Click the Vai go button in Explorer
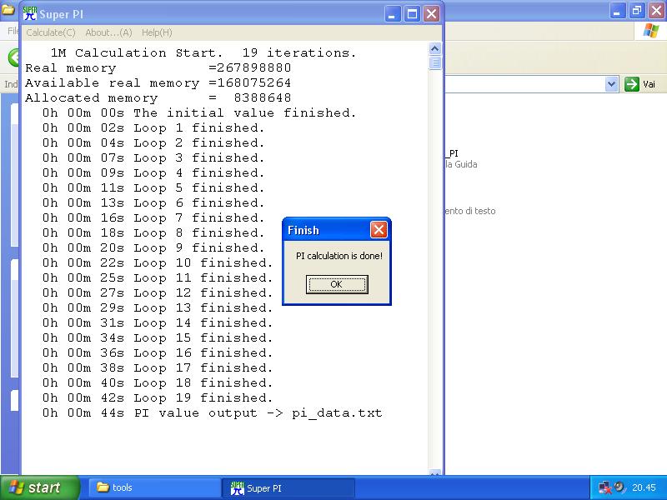Screen dimensions: 667x500 [x=639, y=84]
